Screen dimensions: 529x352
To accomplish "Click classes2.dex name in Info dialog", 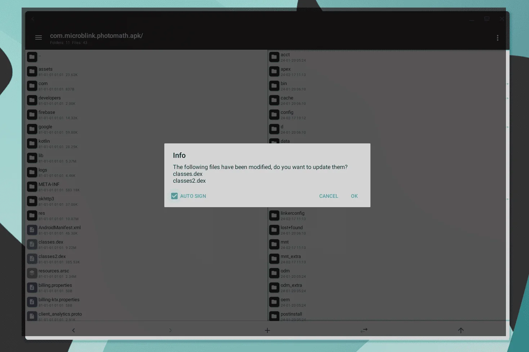I will [x=189, y=181].
